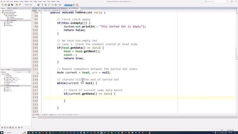Collapse the default package node

pyautogui.click(x=5, y=15)
